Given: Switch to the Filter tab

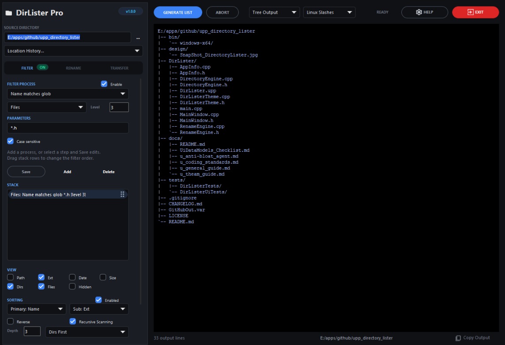Looking at the screenshot, I should 27,68.
